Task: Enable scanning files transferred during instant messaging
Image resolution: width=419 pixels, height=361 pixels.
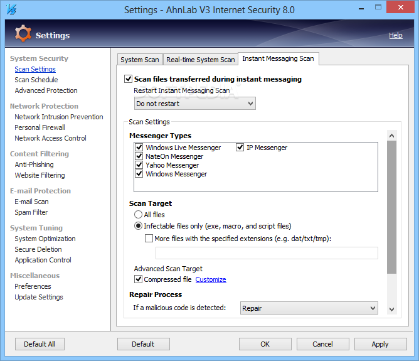Action: pyautogui.click(x=128, y=79)
